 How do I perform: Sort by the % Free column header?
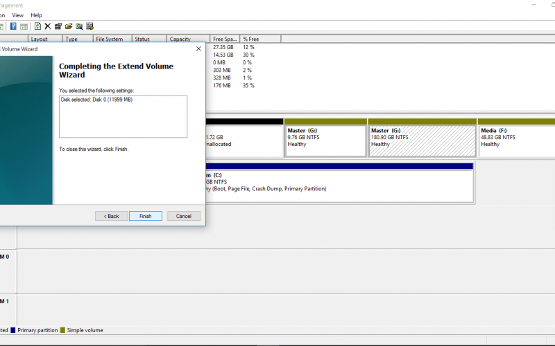pos(261,39)
